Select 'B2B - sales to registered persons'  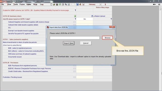[20, 48]
